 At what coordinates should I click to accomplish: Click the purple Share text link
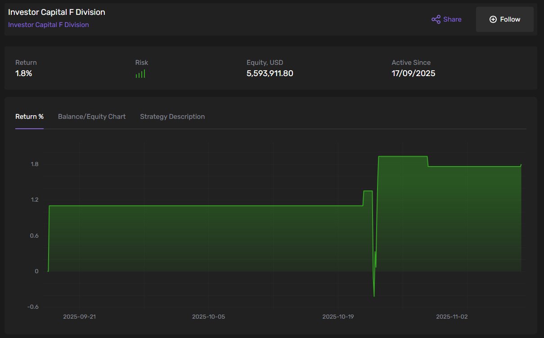point(452,19)
